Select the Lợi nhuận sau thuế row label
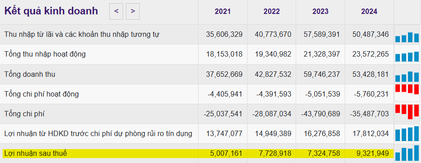The height and width of the screenshot is (163, 421). 35,154
